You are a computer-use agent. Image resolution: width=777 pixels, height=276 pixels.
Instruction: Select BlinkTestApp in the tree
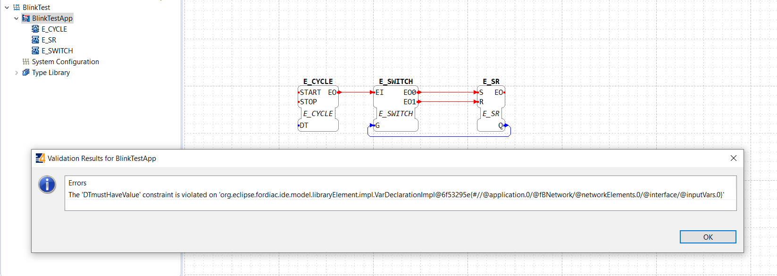(x=52, y=18)
